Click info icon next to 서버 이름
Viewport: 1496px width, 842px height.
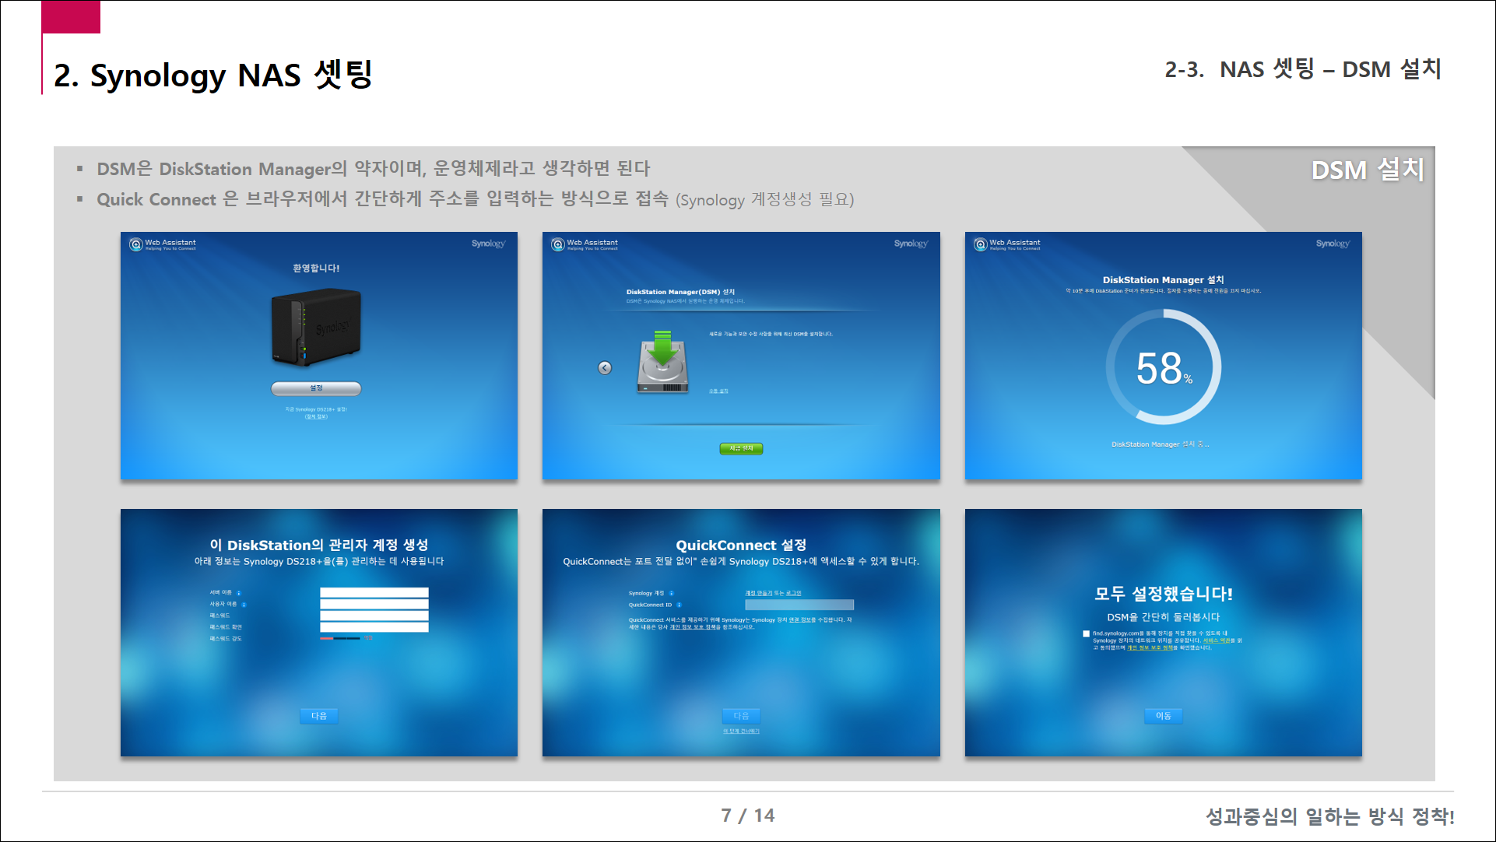(239, 593)
